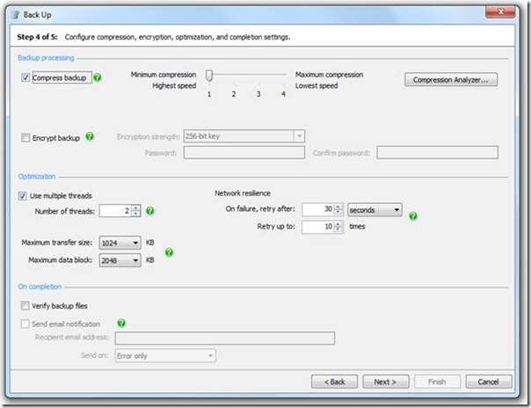The image size is (531, 408).
Task: Click help icon next to Compress backup
Action: (x=98, y=78)
